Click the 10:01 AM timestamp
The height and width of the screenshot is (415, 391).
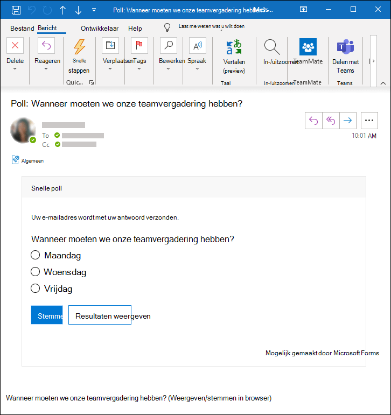(364, 136)
